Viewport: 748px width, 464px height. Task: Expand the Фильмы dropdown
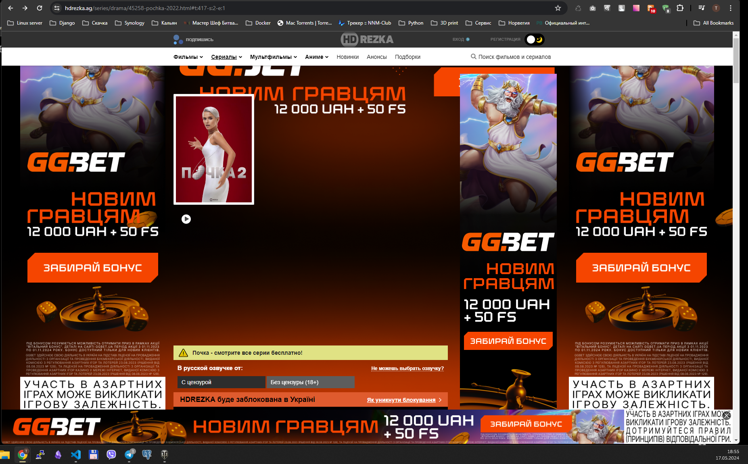click(187, 57)
